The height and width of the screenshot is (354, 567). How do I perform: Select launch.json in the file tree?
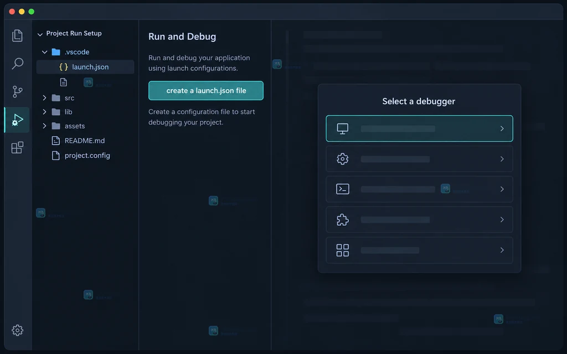[x=85, y=67]
